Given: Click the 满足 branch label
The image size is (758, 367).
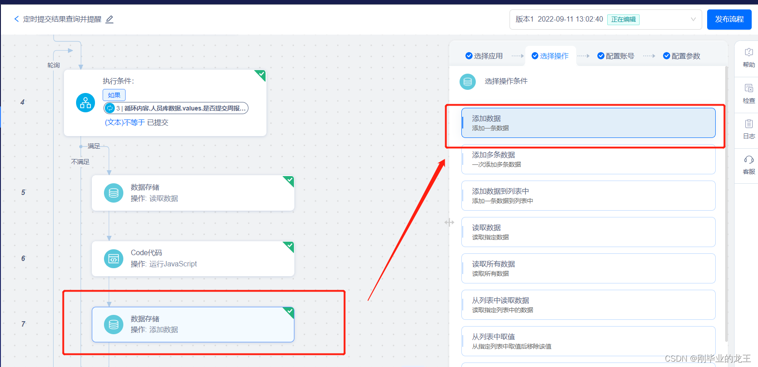Looking at the screenshot, I should click(94, 146).
